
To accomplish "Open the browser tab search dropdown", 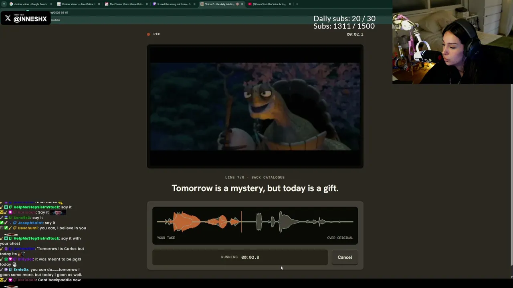I will coord(4,4).
